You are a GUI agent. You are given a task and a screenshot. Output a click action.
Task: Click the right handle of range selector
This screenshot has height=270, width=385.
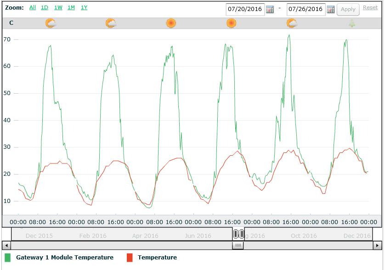tap(241, 234)
